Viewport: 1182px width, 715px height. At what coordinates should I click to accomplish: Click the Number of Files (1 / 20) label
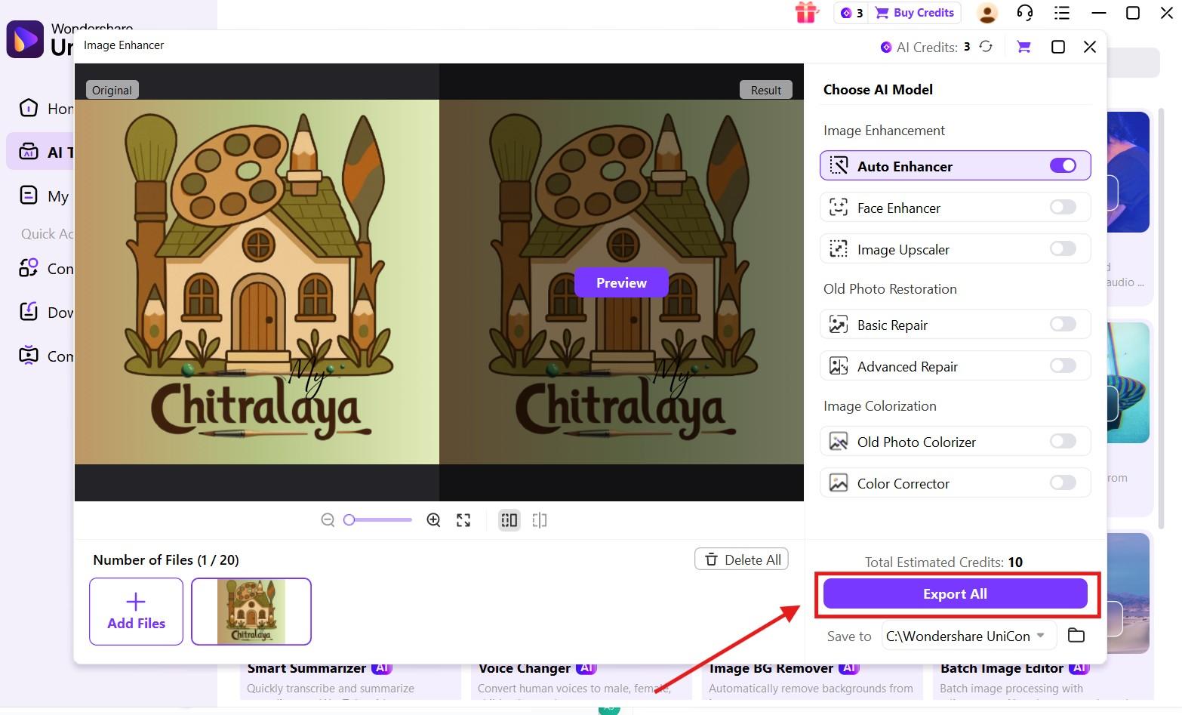[x=166, y=559]
